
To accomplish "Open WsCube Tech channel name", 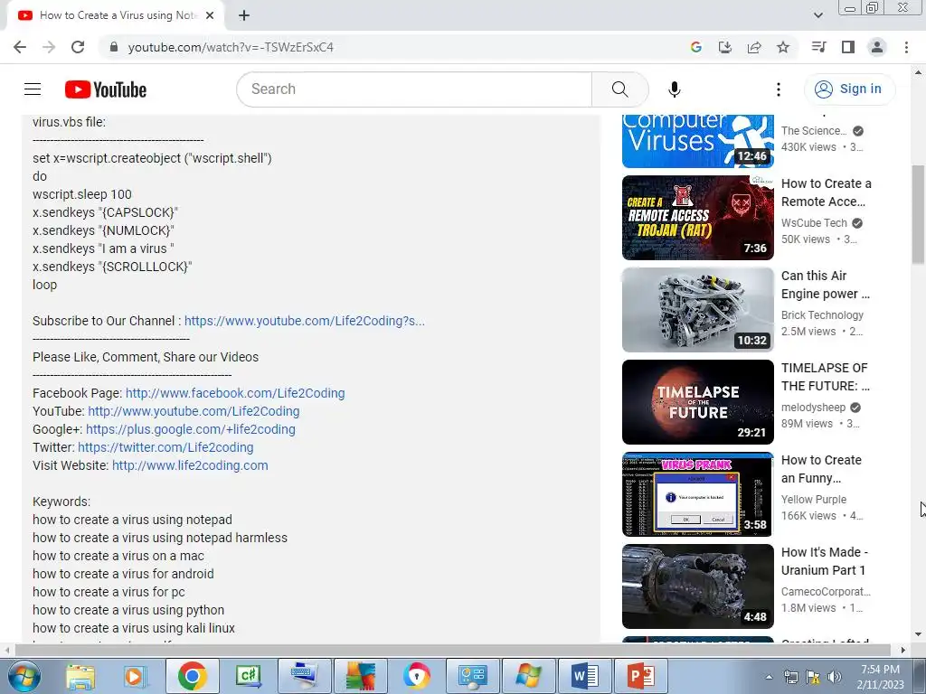I will (x=814, y=223).
